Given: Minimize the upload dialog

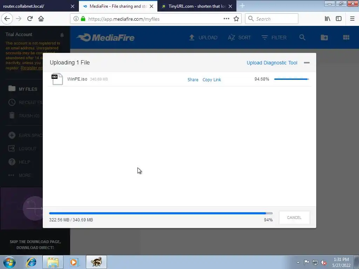Looking at the screenshot, I should pyautogui.click(x=306, y=63).
